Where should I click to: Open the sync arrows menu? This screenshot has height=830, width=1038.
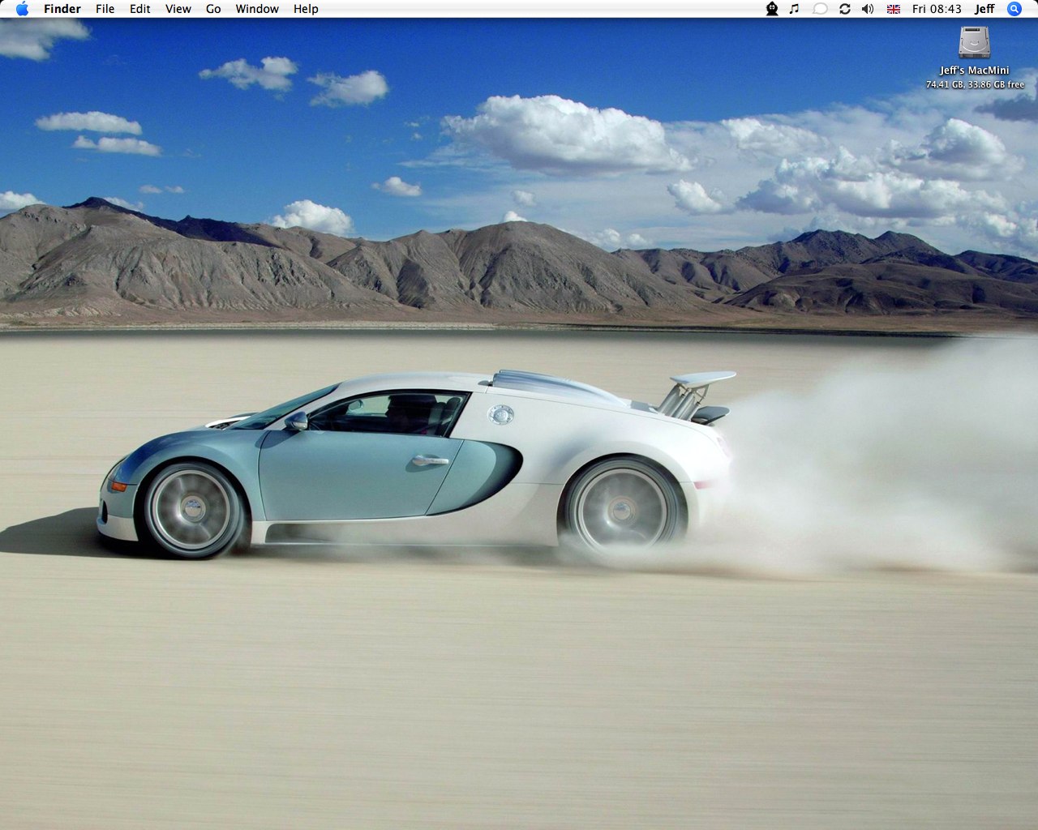tap(844, 9)
